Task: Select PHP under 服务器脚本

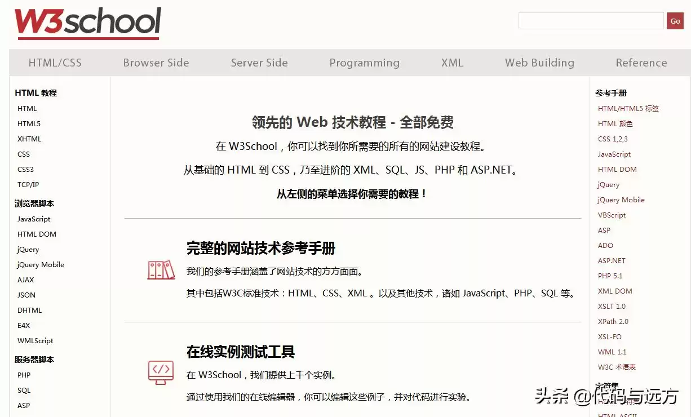Action: point(24,375)
